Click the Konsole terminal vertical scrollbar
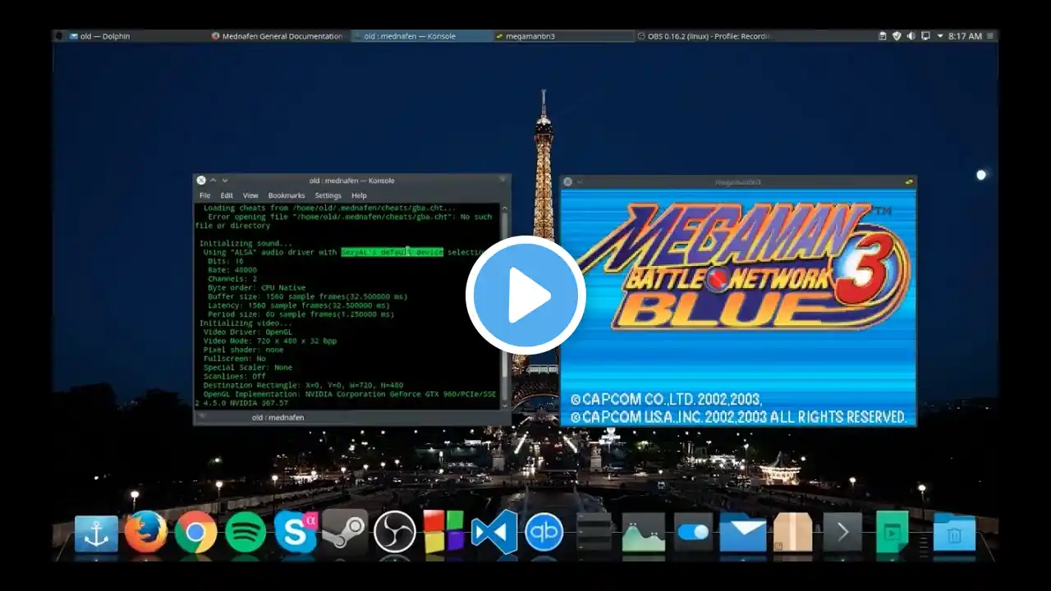 click(504, 306)
